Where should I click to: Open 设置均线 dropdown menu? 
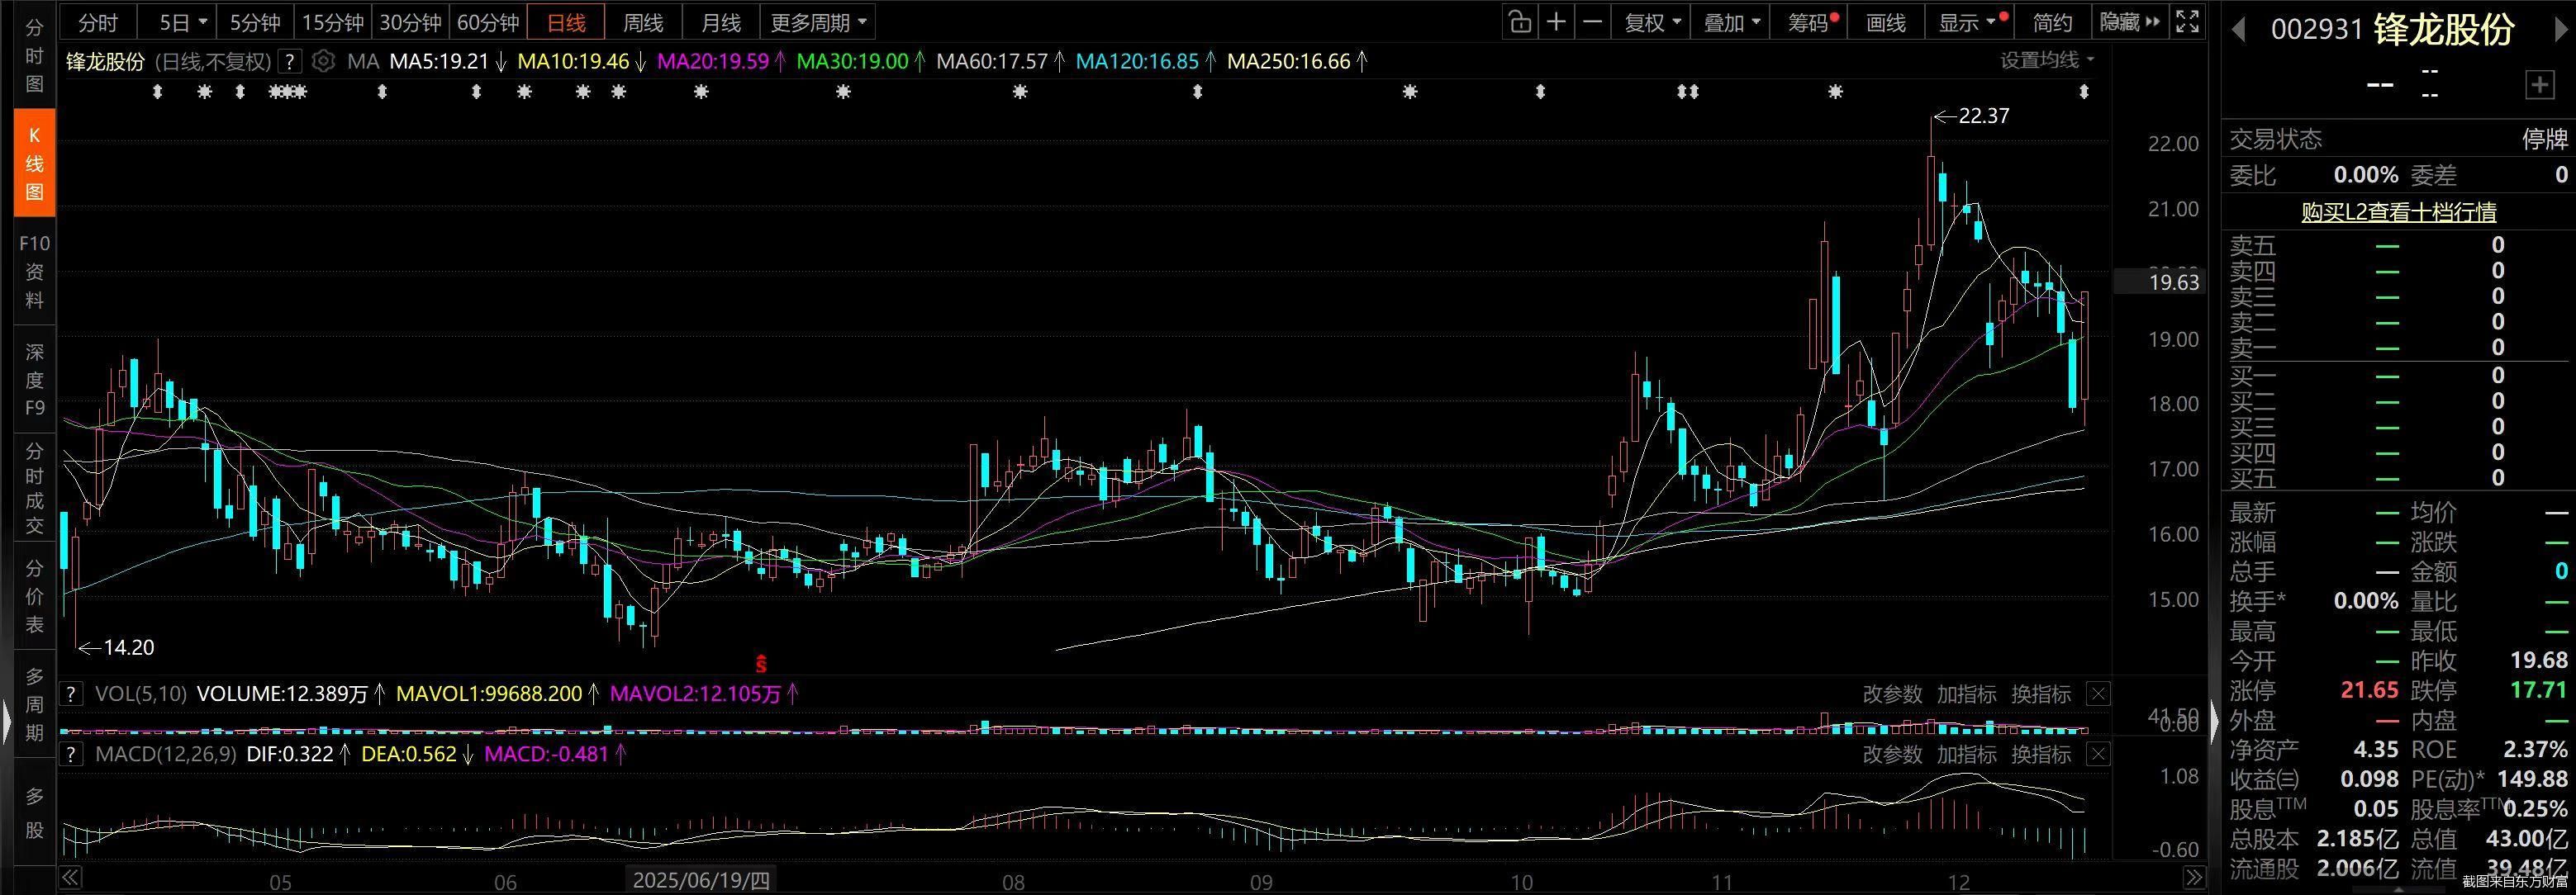2046,61
